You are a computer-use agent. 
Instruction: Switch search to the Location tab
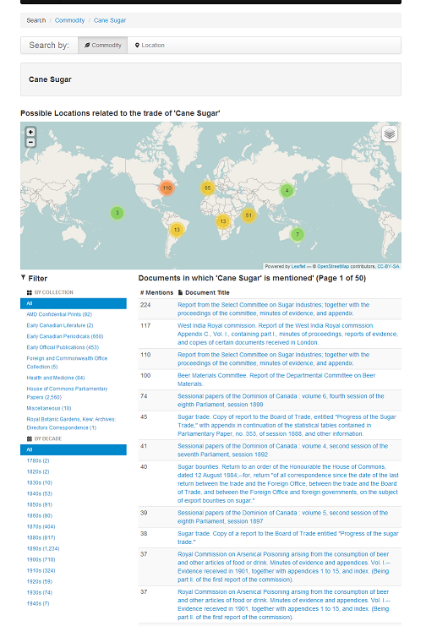click(x=150, y=46)
